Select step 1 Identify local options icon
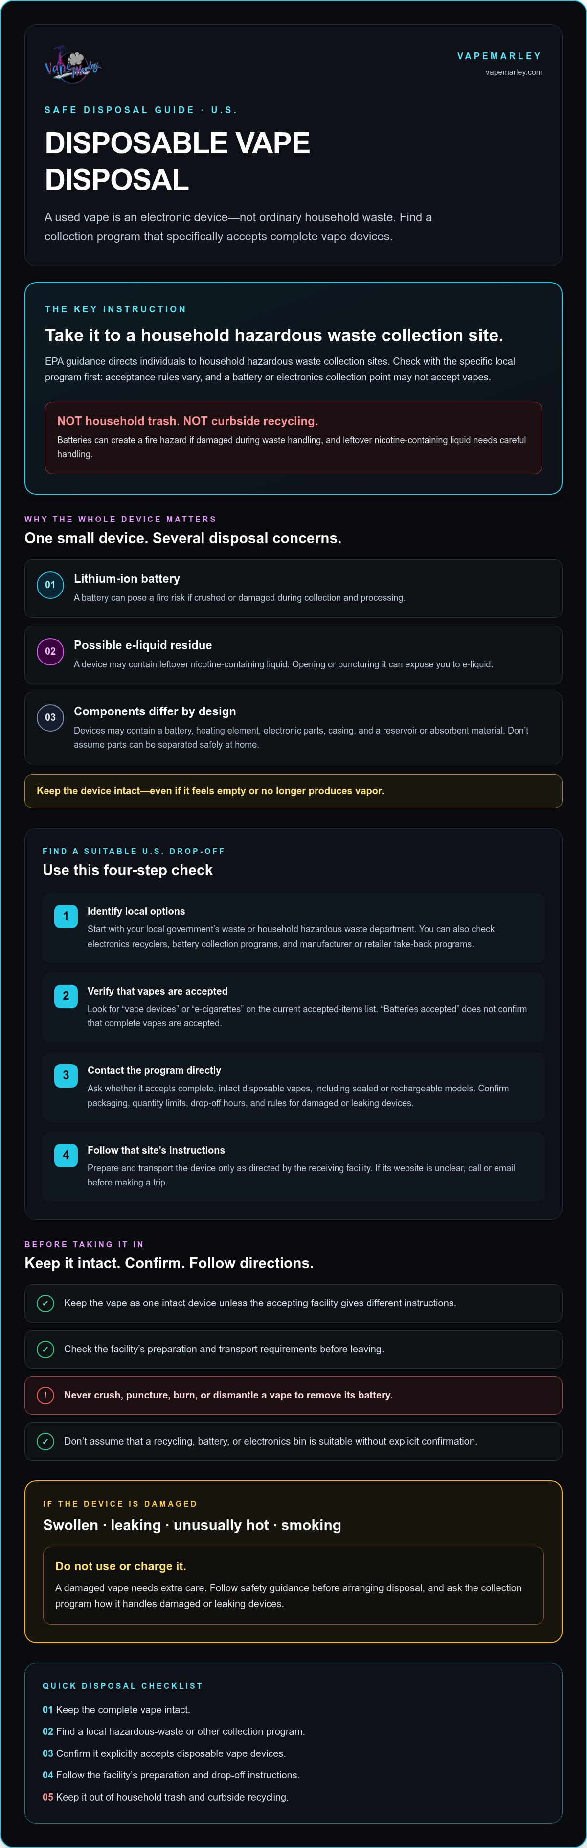This screenshot has height=1848, width=587. tap(66, 916)
